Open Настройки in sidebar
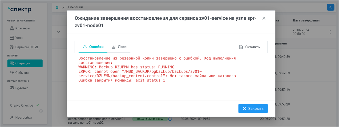Screen dimensions: 339x127 point(23,118)
